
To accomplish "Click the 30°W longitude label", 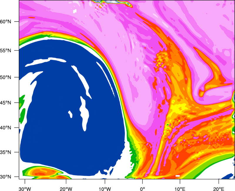I will 25,189.
